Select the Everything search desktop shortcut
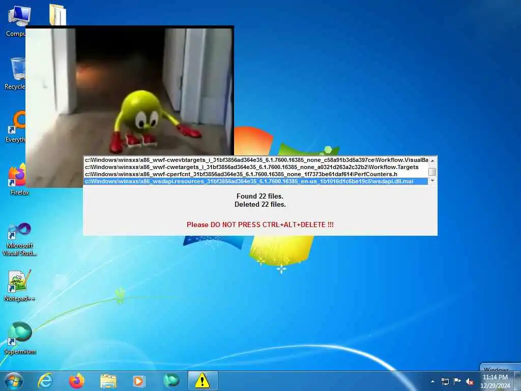Image resolution: width=521 pixels, height=391 pixels. tap(15, 126)
